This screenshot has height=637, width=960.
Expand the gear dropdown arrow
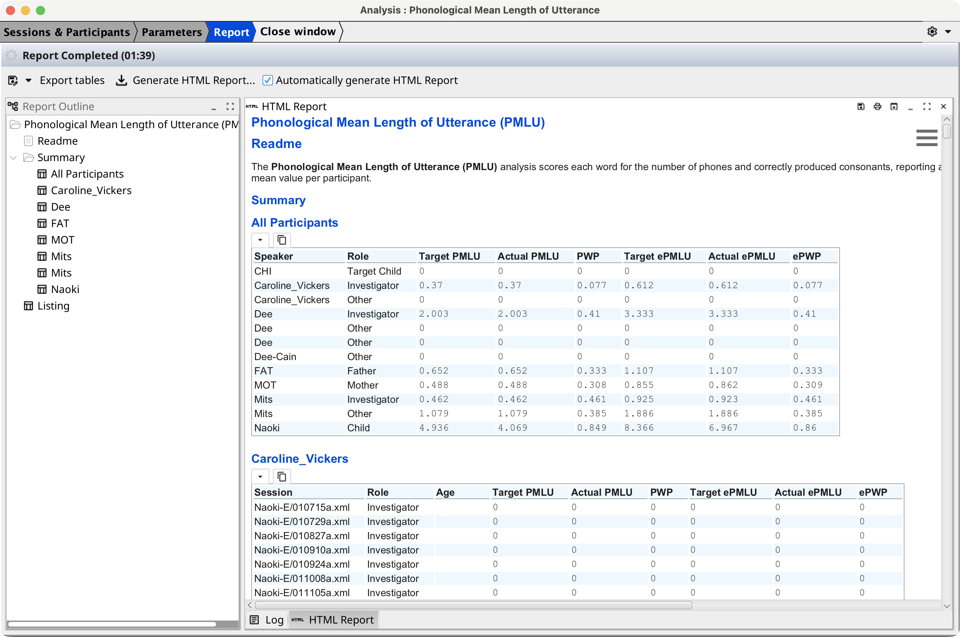click(948, 32)
